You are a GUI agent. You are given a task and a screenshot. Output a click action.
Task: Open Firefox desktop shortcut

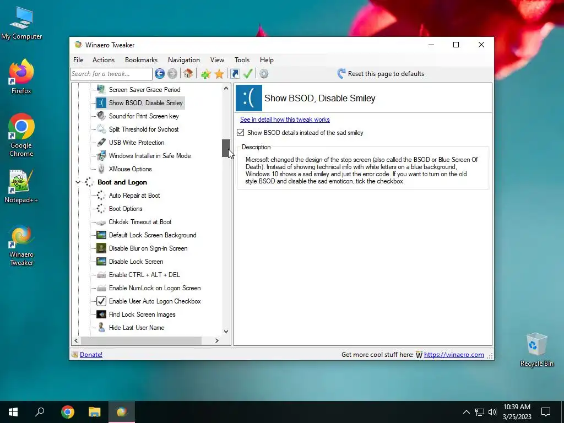pyautogui.click(x=21, y=76)
